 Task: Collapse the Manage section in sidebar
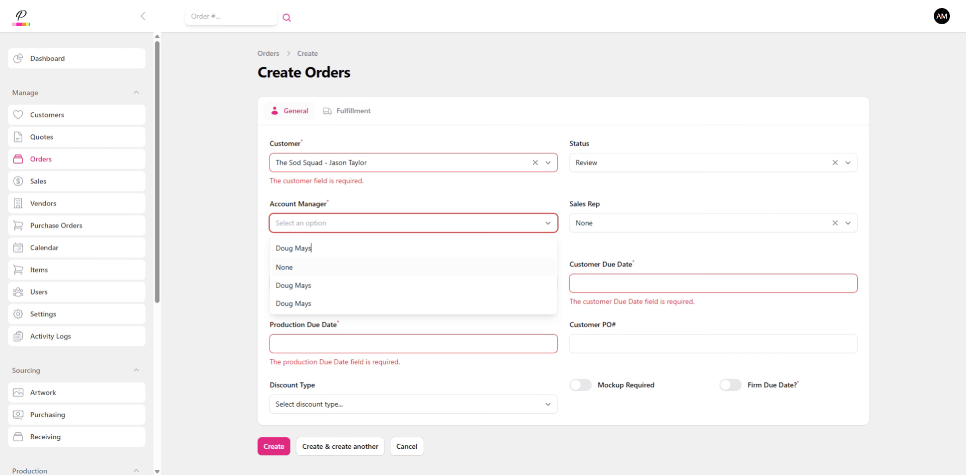(136, 92)
